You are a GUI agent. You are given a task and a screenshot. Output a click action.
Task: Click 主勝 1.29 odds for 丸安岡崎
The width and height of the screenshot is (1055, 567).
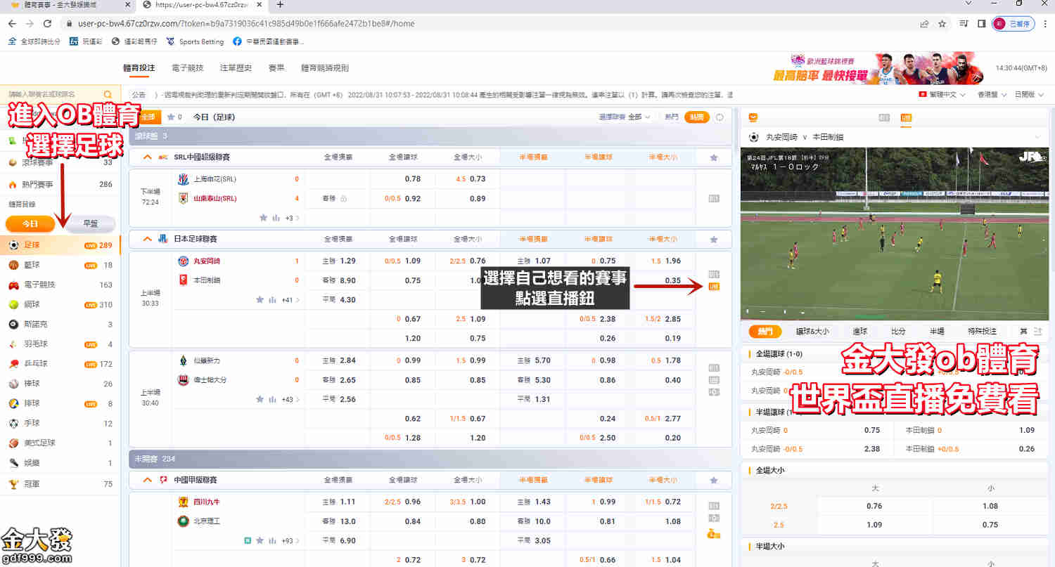tap(339, 261)
